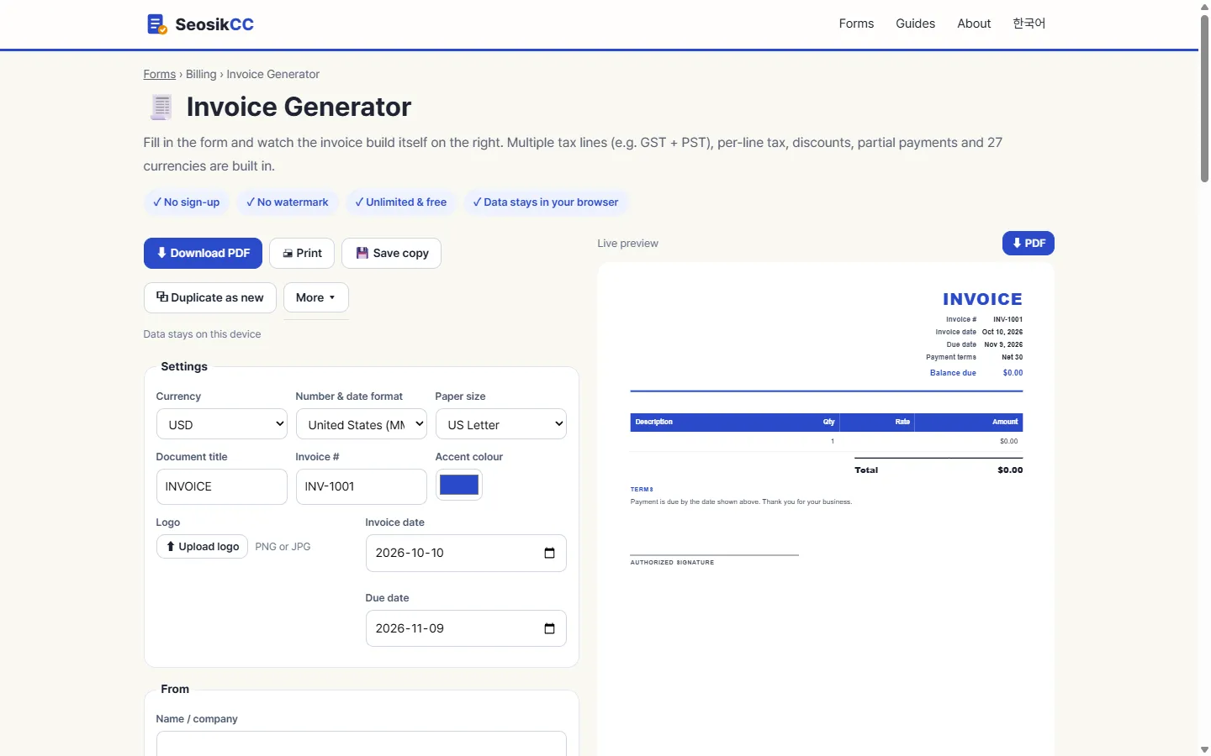Focus the Due date field

(466, 628)
